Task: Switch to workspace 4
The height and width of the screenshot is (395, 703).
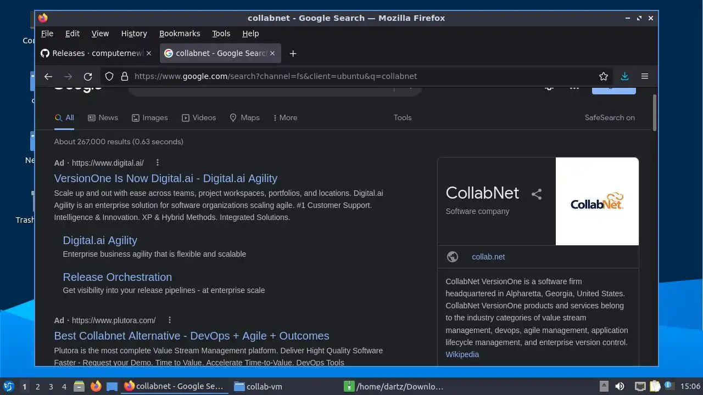Action: coord(64,387)
